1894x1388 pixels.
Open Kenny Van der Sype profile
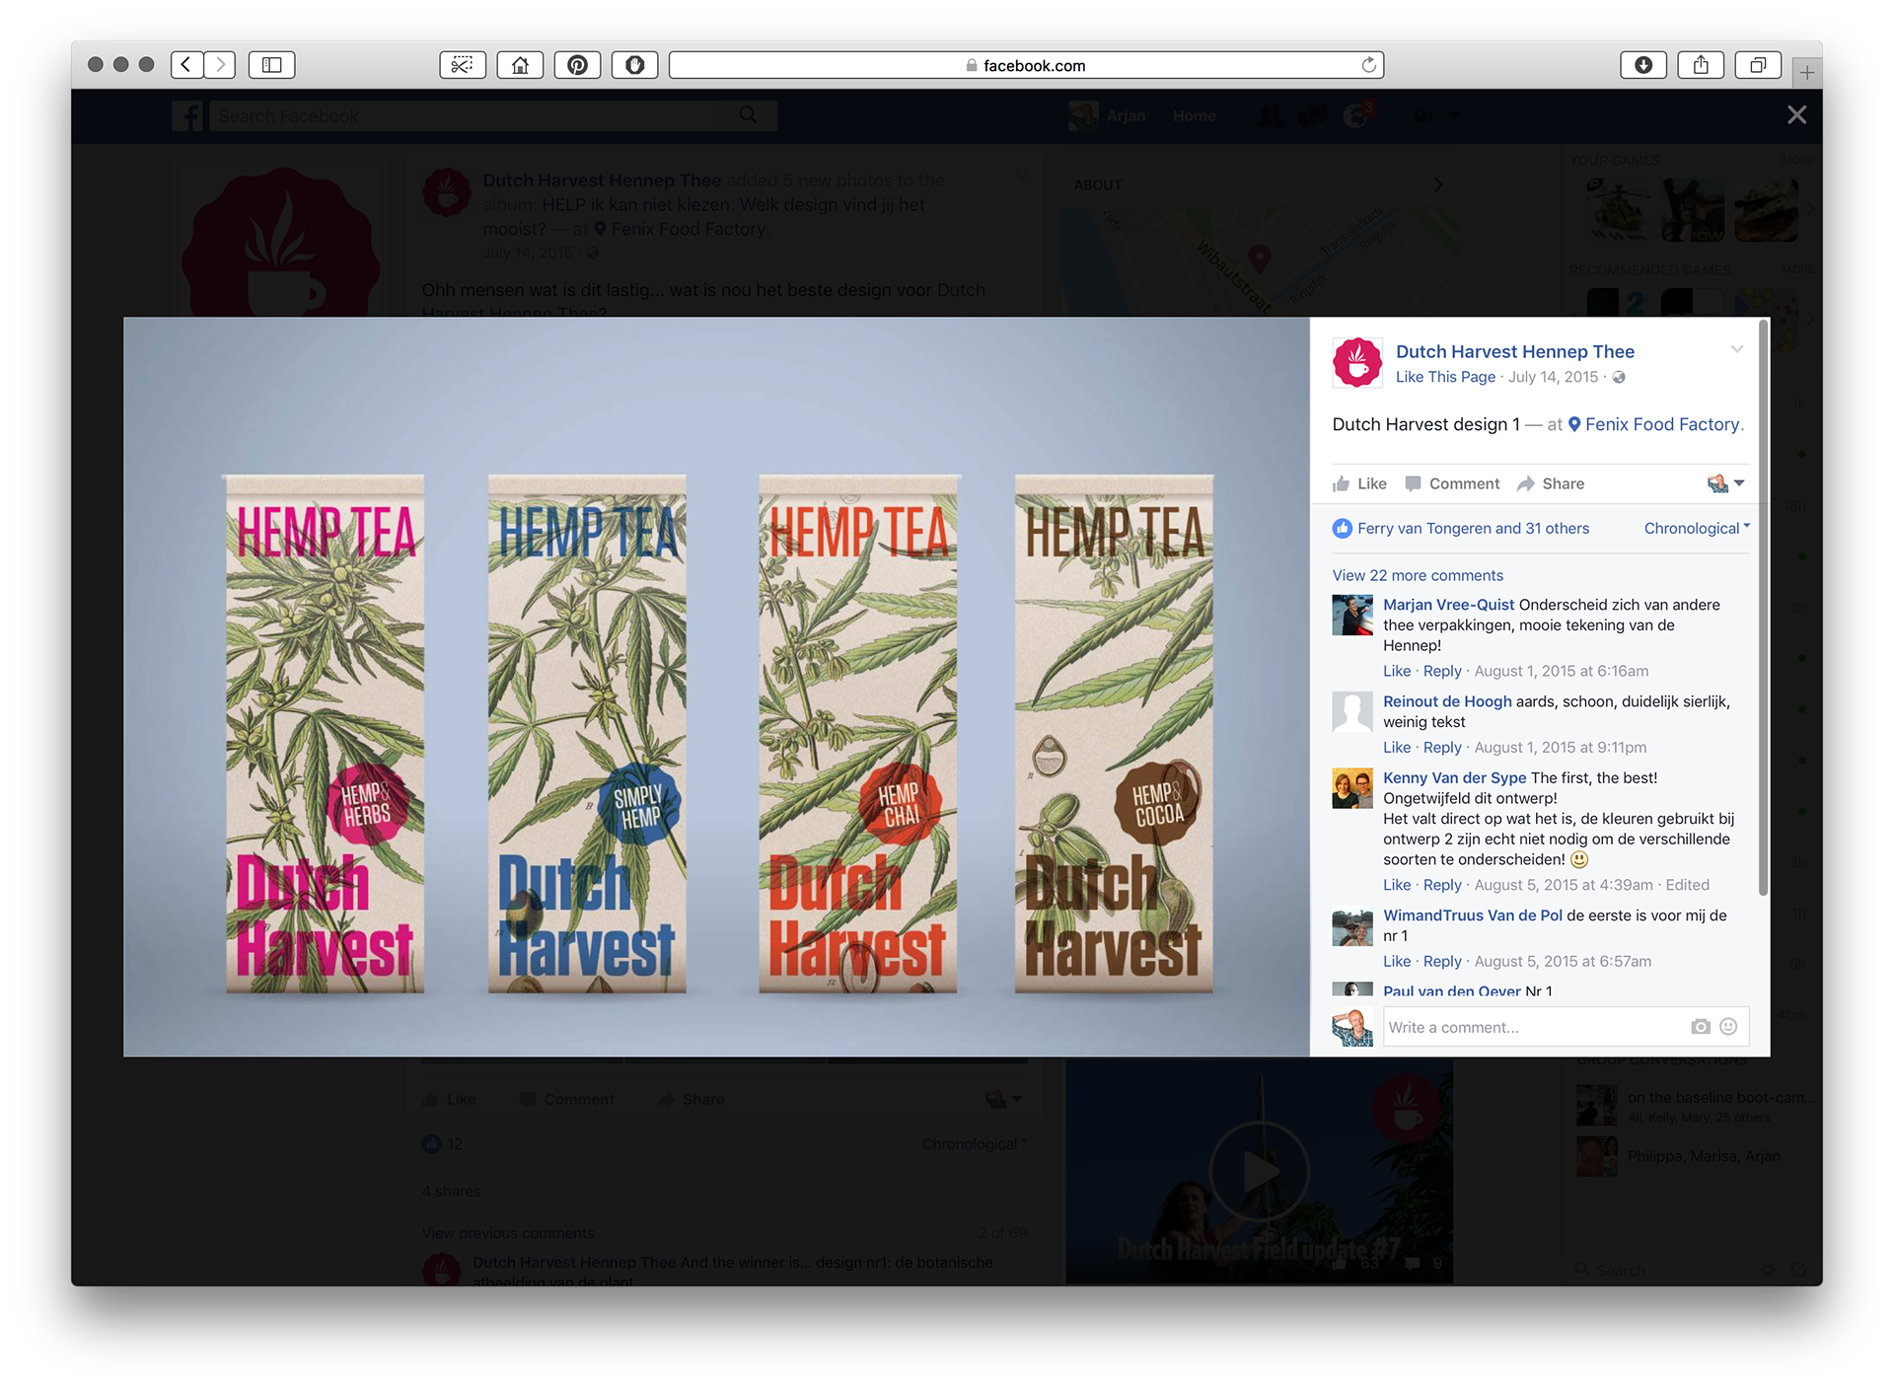click(x=1454, y=777)
